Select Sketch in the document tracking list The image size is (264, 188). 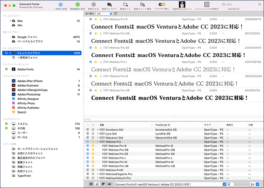coord(22,112)
